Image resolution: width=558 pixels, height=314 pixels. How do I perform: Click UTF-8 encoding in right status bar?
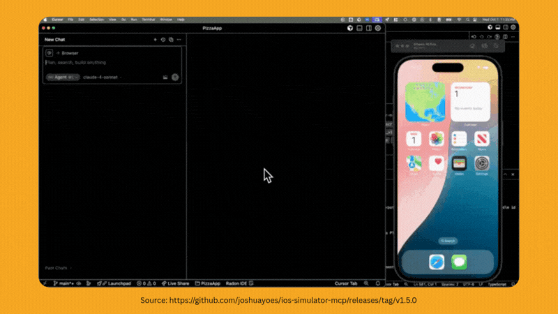(x=469, y=284)
